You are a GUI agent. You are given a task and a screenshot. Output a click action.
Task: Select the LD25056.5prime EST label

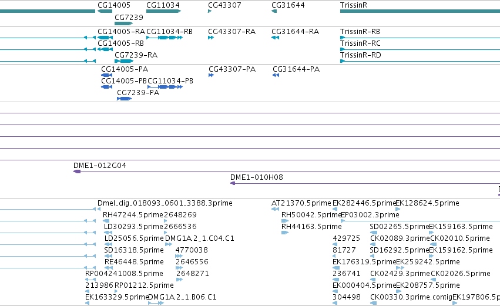coord(134,238)
